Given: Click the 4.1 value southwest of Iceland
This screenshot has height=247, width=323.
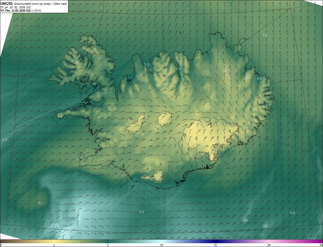Looking at the screenshot, I should (x=40, y=203).
